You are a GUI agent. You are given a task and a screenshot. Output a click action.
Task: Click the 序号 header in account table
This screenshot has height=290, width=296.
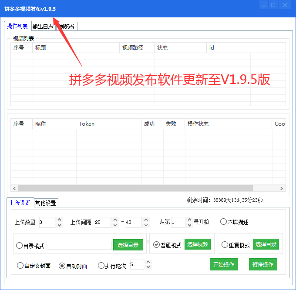tap(22, 124)
